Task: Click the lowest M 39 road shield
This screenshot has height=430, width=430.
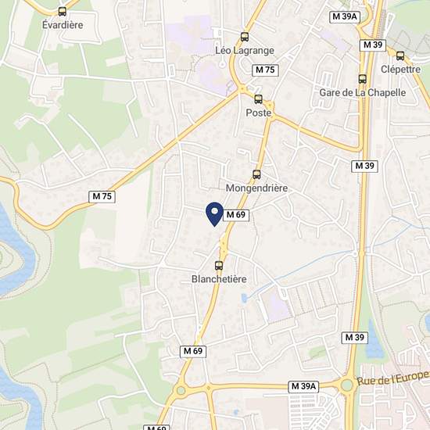Action: click(x=355, y=338)
